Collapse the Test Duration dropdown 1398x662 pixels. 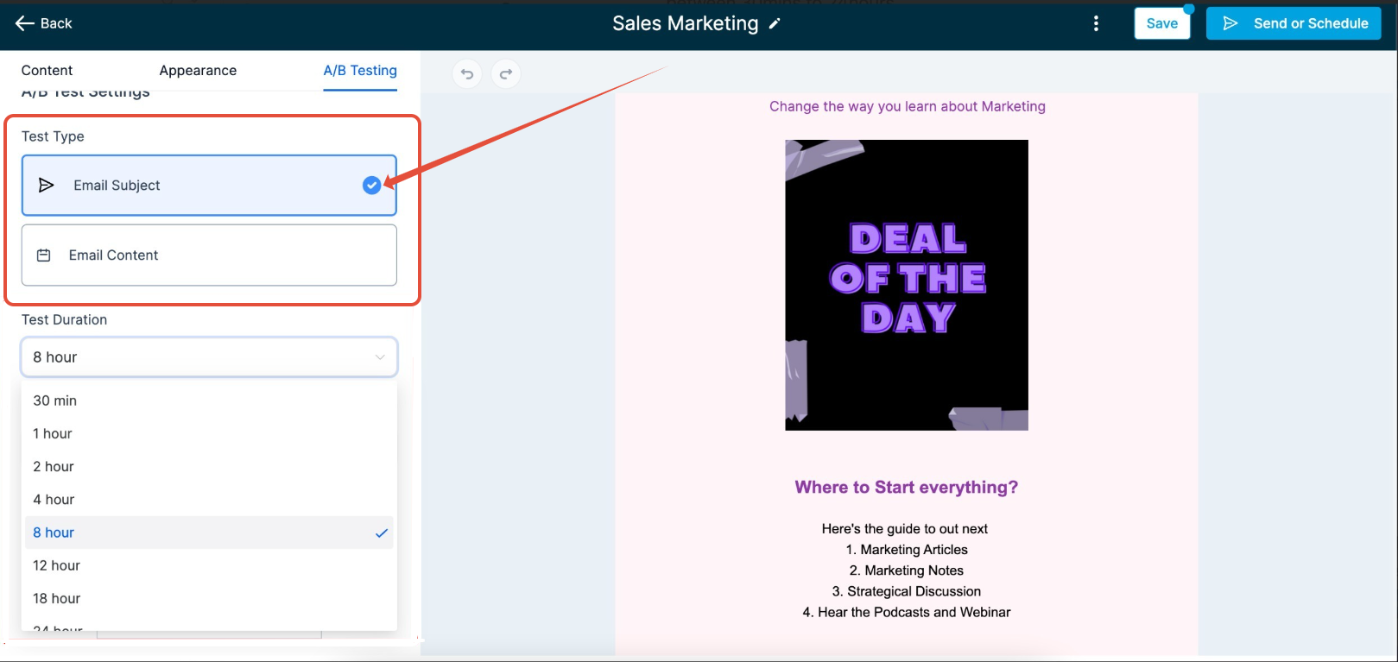(209, 357)
